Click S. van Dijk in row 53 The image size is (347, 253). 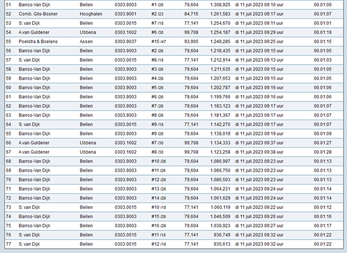tap(29, 23)
